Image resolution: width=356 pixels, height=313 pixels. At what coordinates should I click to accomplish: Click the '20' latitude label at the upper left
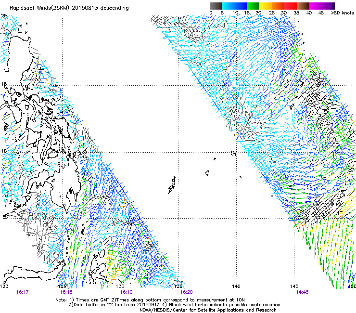pyautogui.click(x=4, y=16)
